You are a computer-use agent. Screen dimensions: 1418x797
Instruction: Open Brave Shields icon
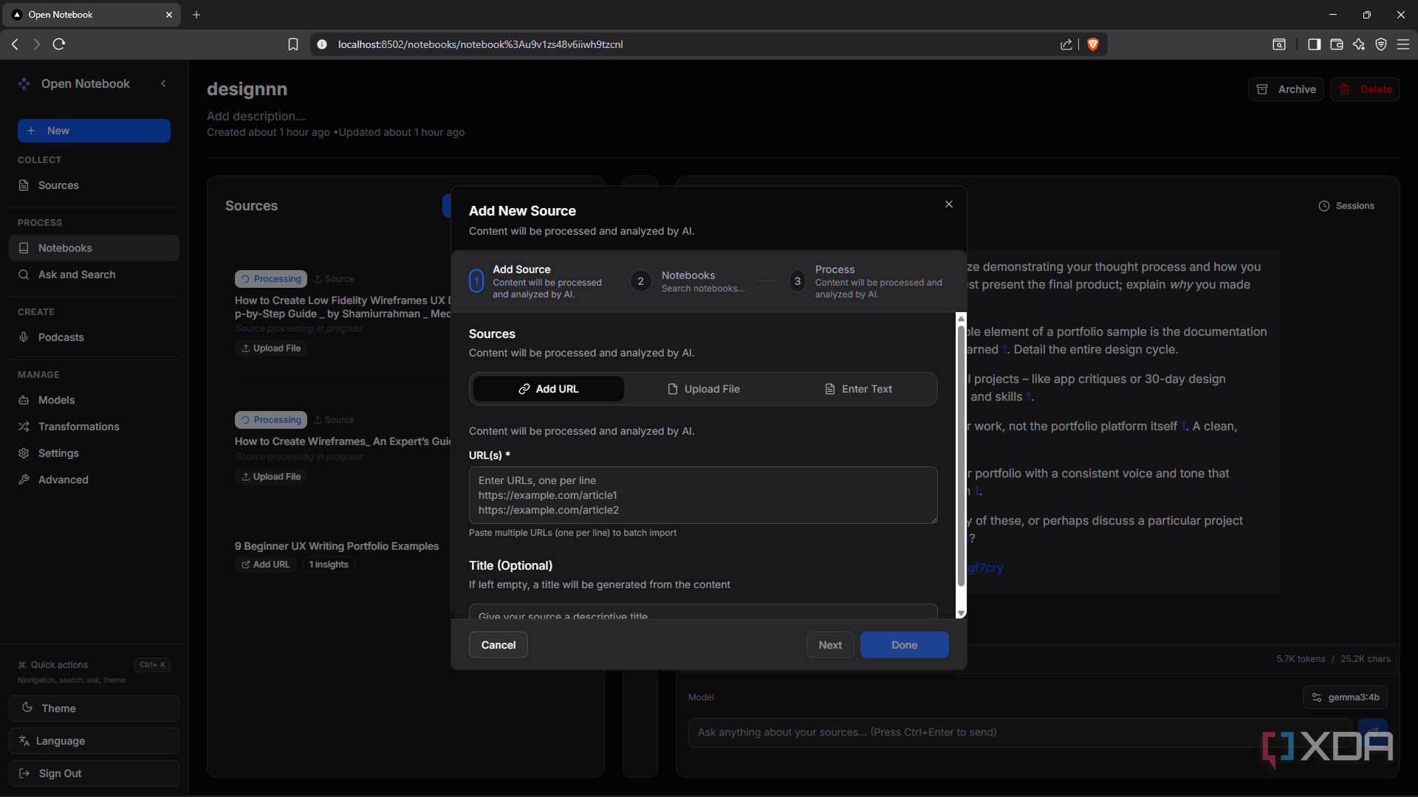point(1093,44)
